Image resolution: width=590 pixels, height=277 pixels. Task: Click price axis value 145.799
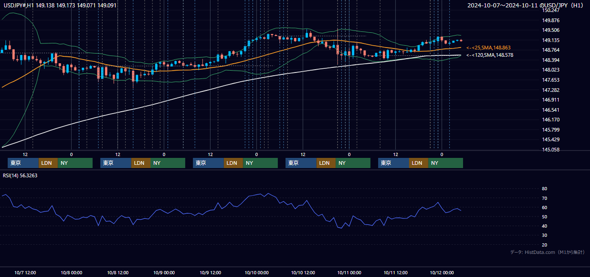point(550,130)
